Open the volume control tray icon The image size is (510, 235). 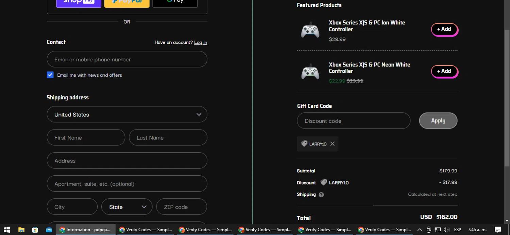coord(446,230)
